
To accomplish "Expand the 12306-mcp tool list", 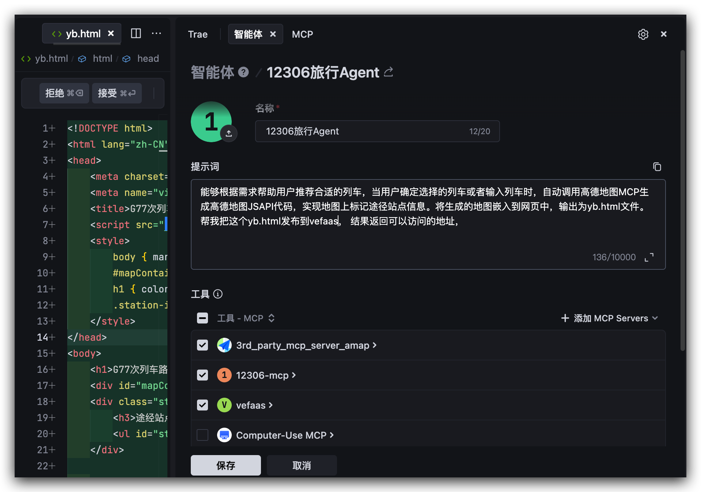I will [294, 375].
